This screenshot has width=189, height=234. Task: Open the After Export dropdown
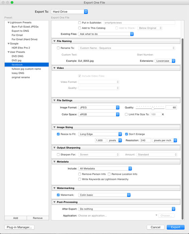(x=127, y=209)
